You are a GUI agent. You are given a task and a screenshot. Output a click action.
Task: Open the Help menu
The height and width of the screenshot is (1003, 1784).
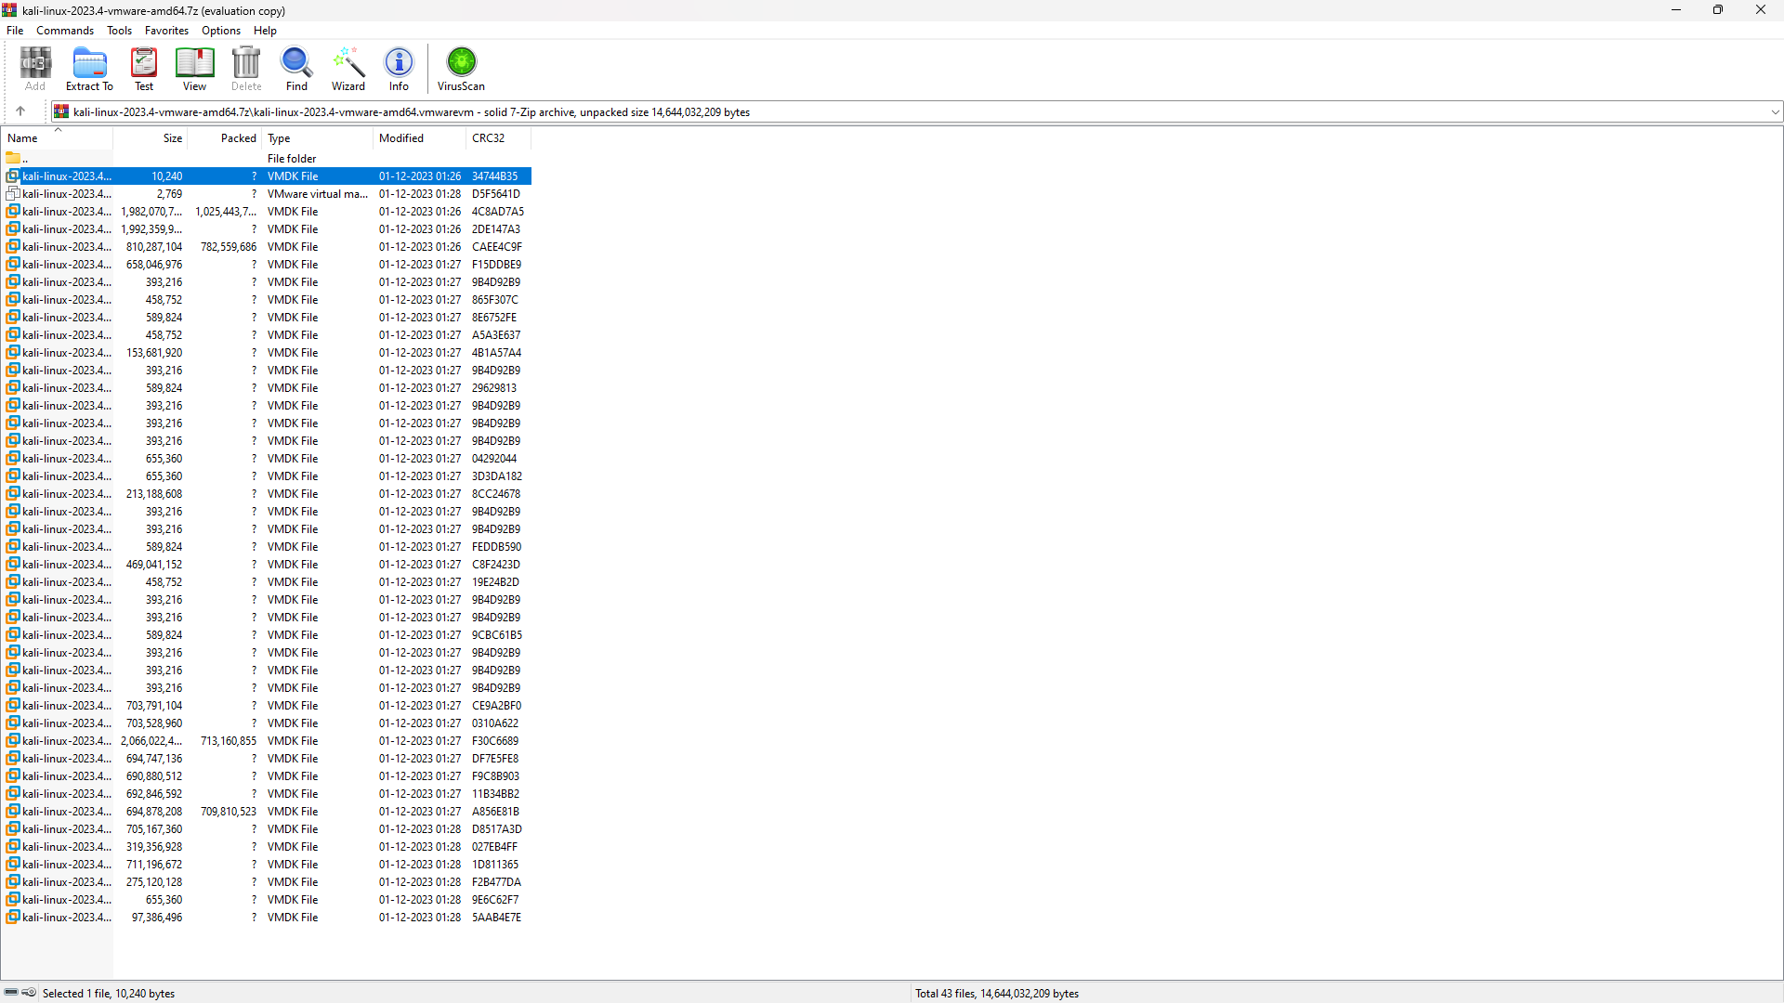coord(265,31)
